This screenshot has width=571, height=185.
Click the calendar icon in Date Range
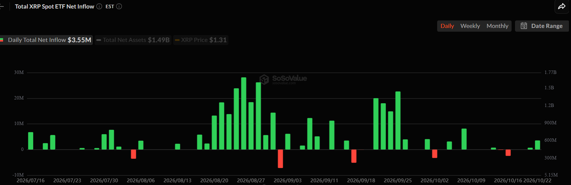pos(524,26)
